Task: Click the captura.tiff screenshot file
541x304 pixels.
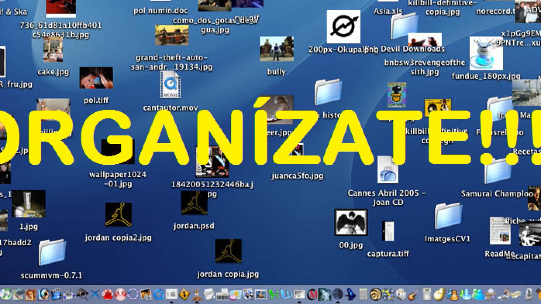Action: (388, 231)
